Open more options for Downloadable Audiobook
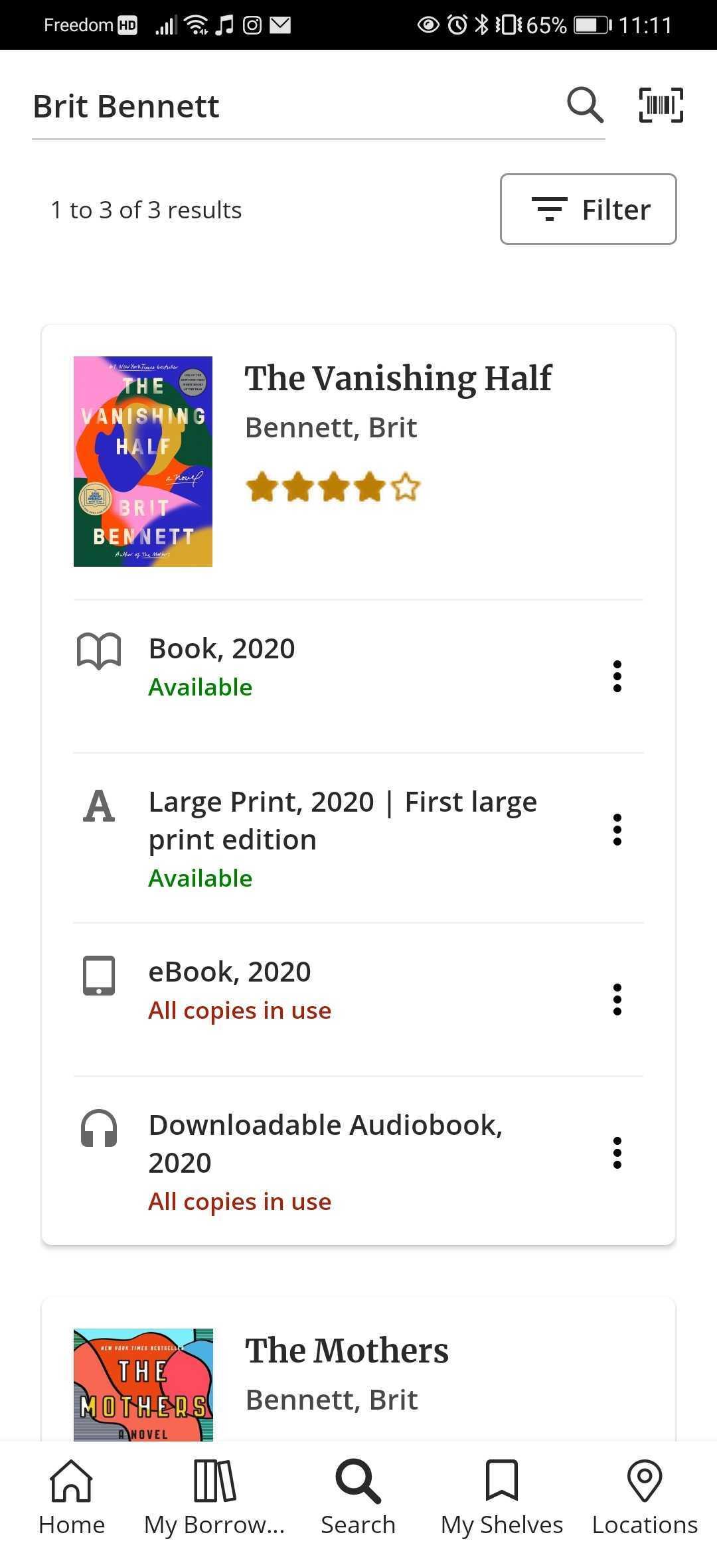The height and width of the screenshot is (1553, 717). [617, 1153]
